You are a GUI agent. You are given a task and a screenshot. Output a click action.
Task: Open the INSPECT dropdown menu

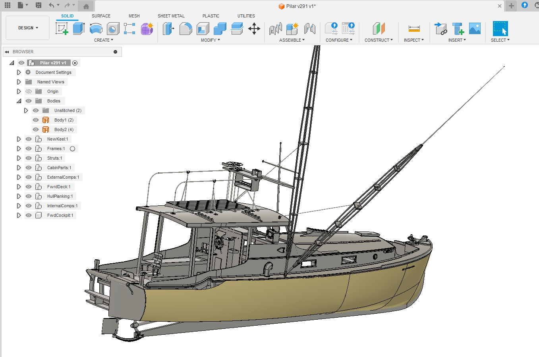coord(414,40)
